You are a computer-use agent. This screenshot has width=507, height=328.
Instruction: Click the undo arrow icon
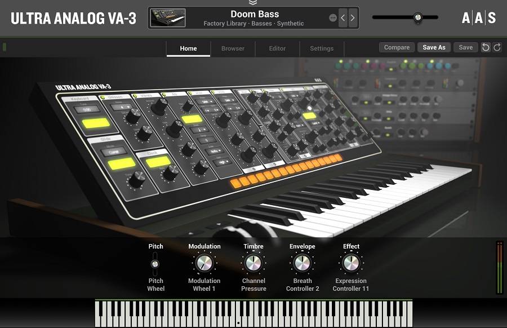coord(486,47)
